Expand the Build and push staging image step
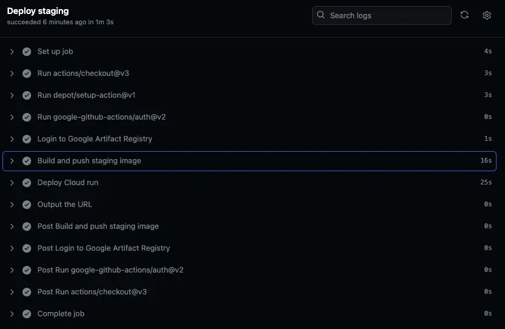This screenshot has height=329, width=505. [12, 161]
